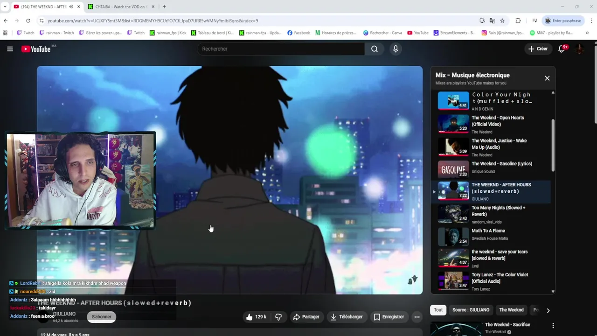Open the 'Gérer les power-ups' bookmark
597x336 pixels.
click(100, 33)
